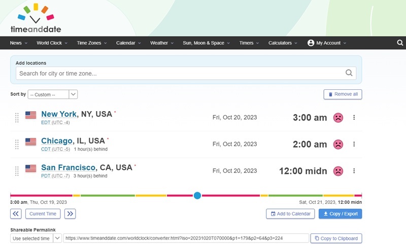The width and height of the screenshot is (406, 248).
Task: Click the Search for city or time zone field
Action: (x=180, y=73)
